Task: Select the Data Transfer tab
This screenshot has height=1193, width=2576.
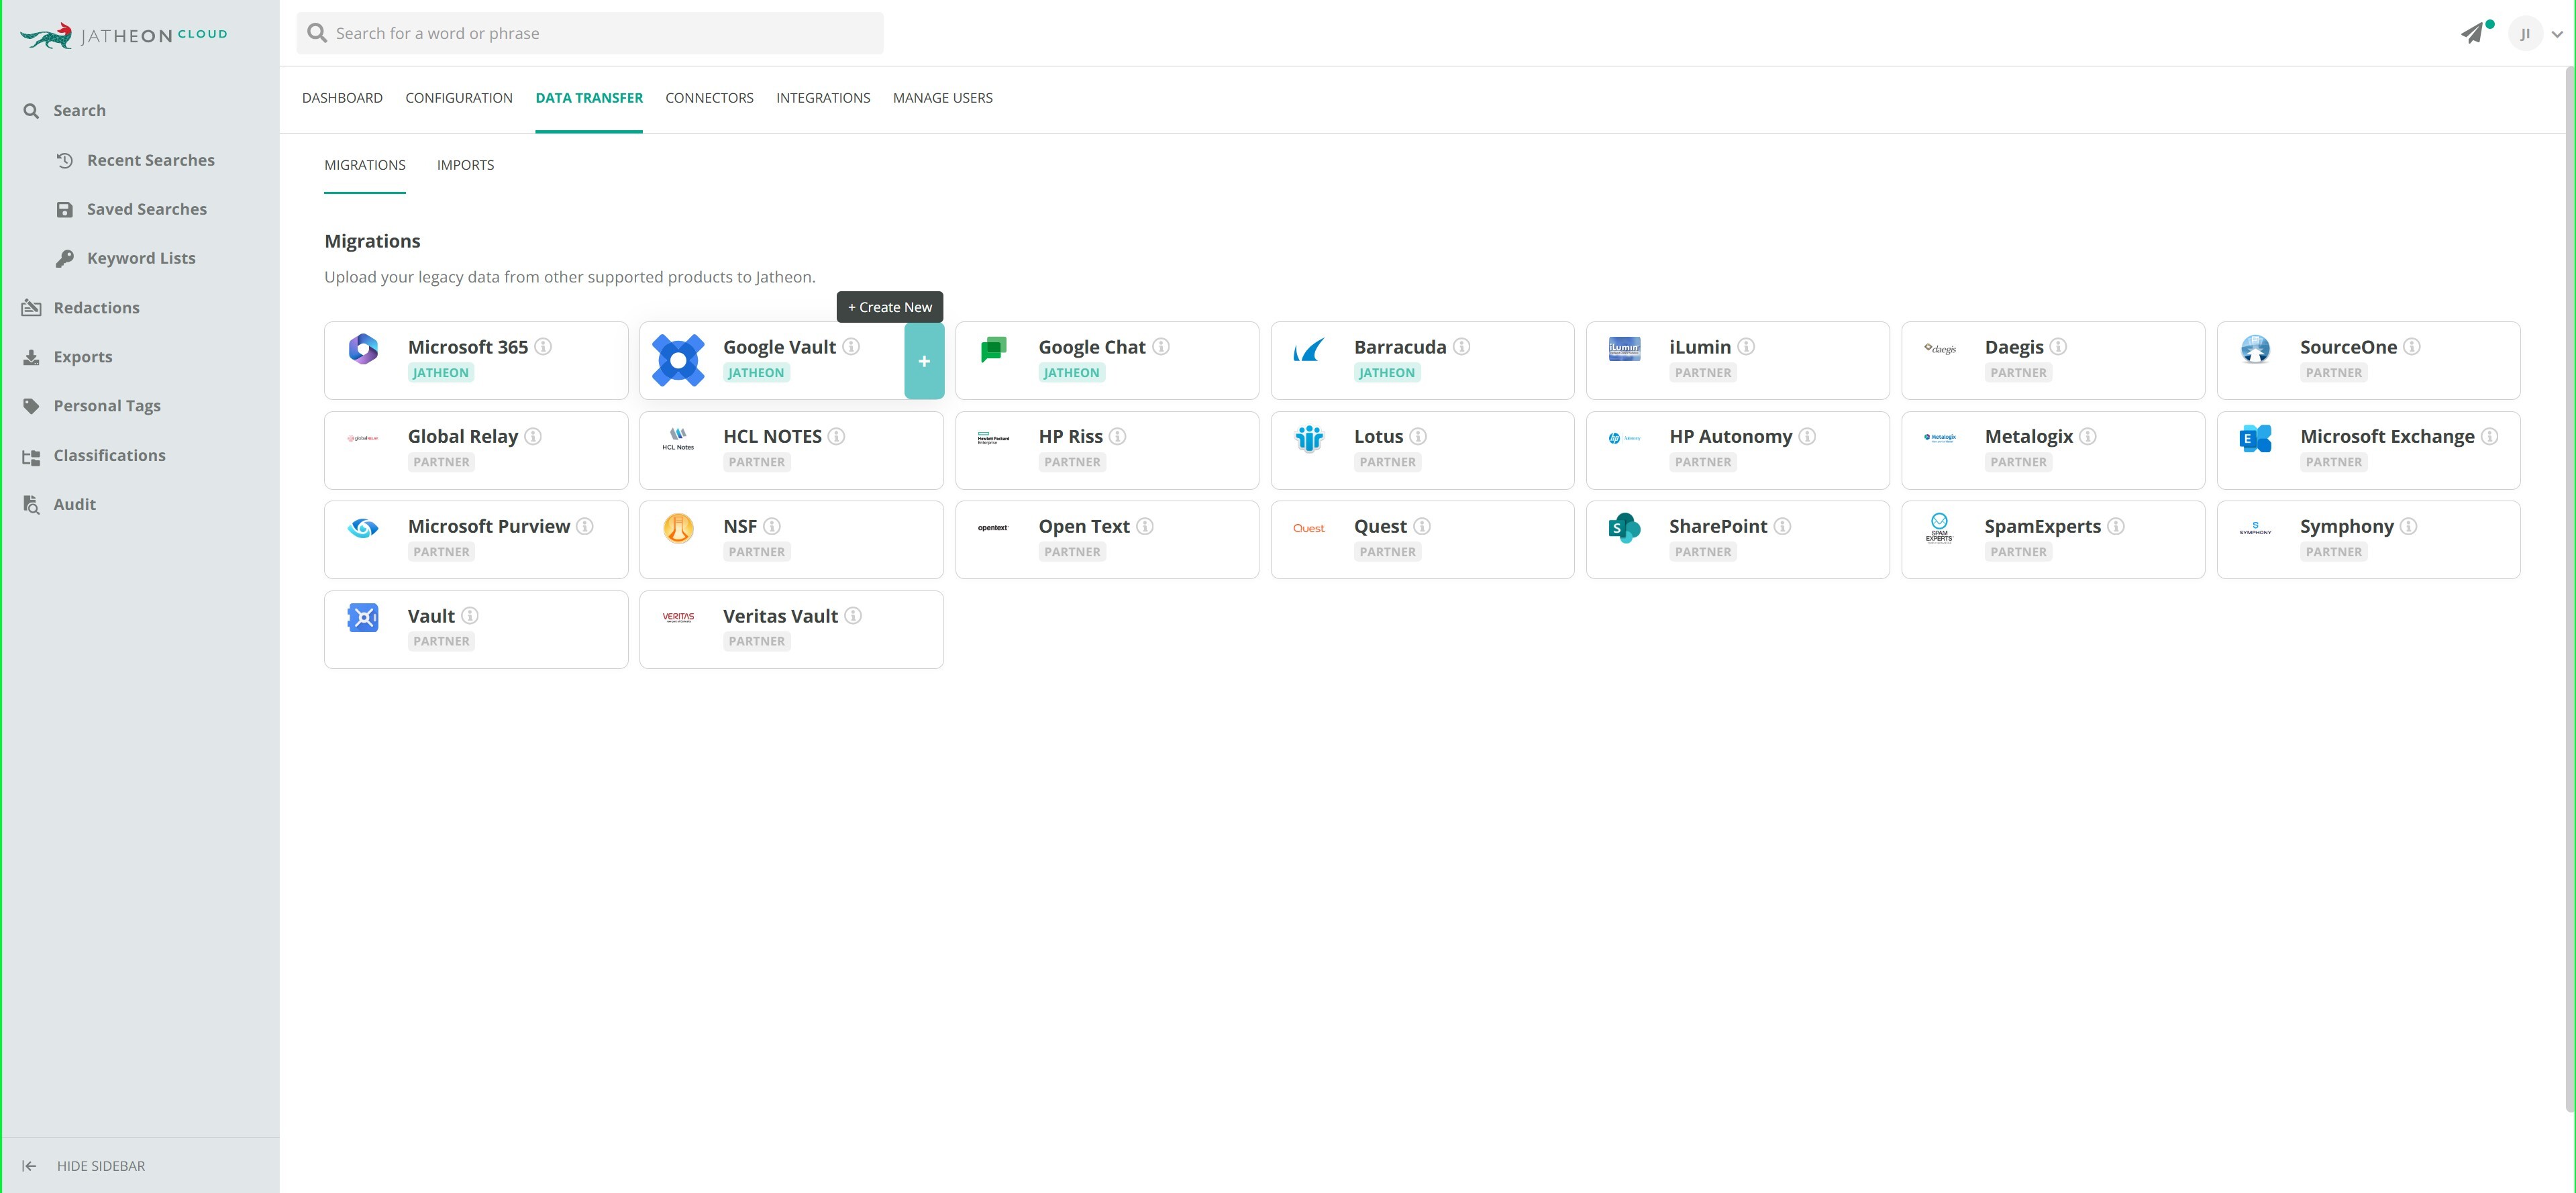Action: click(x=589, y=98)
